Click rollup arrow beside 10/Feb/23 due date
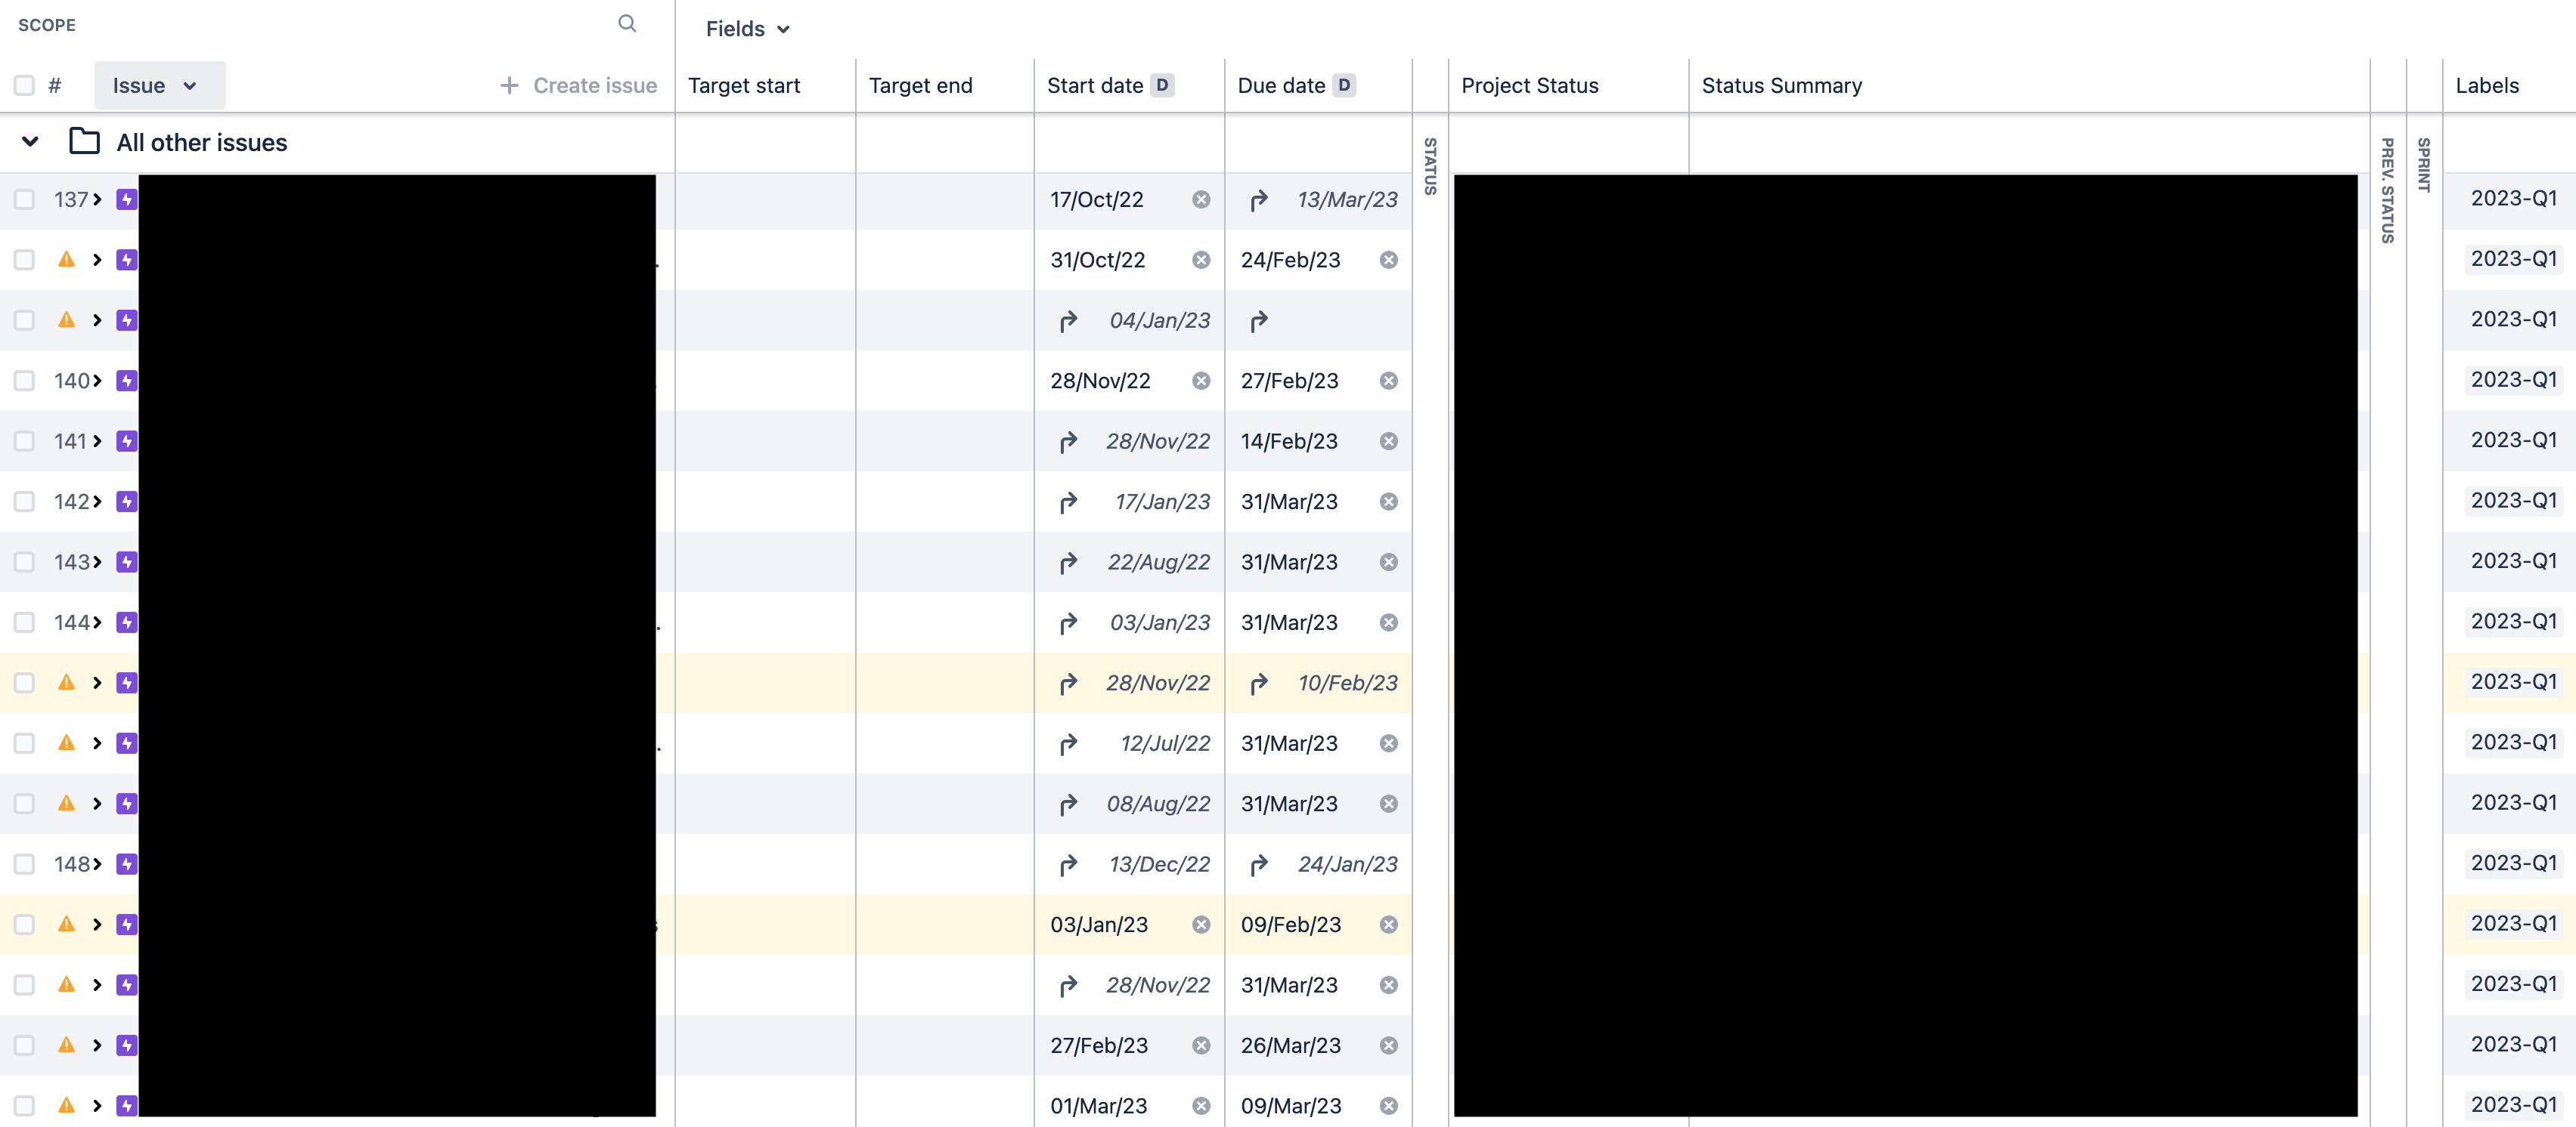This screenshot has width=2576, height=1127. pos(1259,684)
